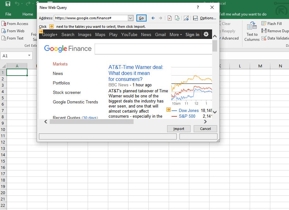
Task: Click Images in the Google bar
Action: [85, 35]
